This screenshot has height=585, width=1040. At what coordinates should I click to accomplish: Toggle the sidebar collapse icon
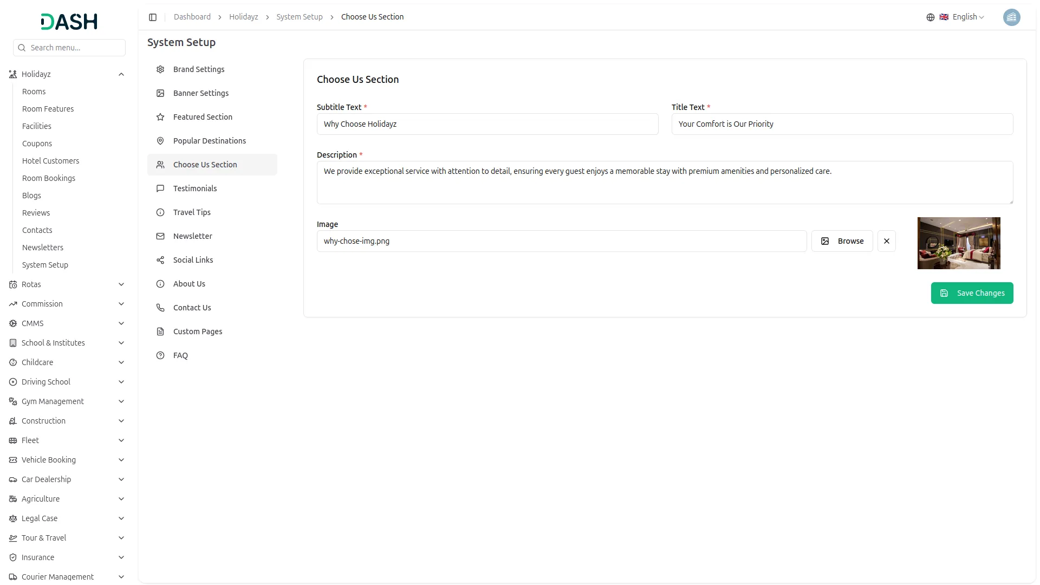click(153, 17)
